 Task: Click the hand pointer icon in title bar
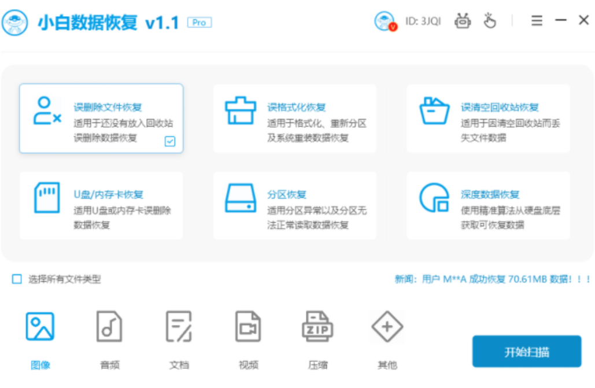pyautogui.click(x=490, y=20)
